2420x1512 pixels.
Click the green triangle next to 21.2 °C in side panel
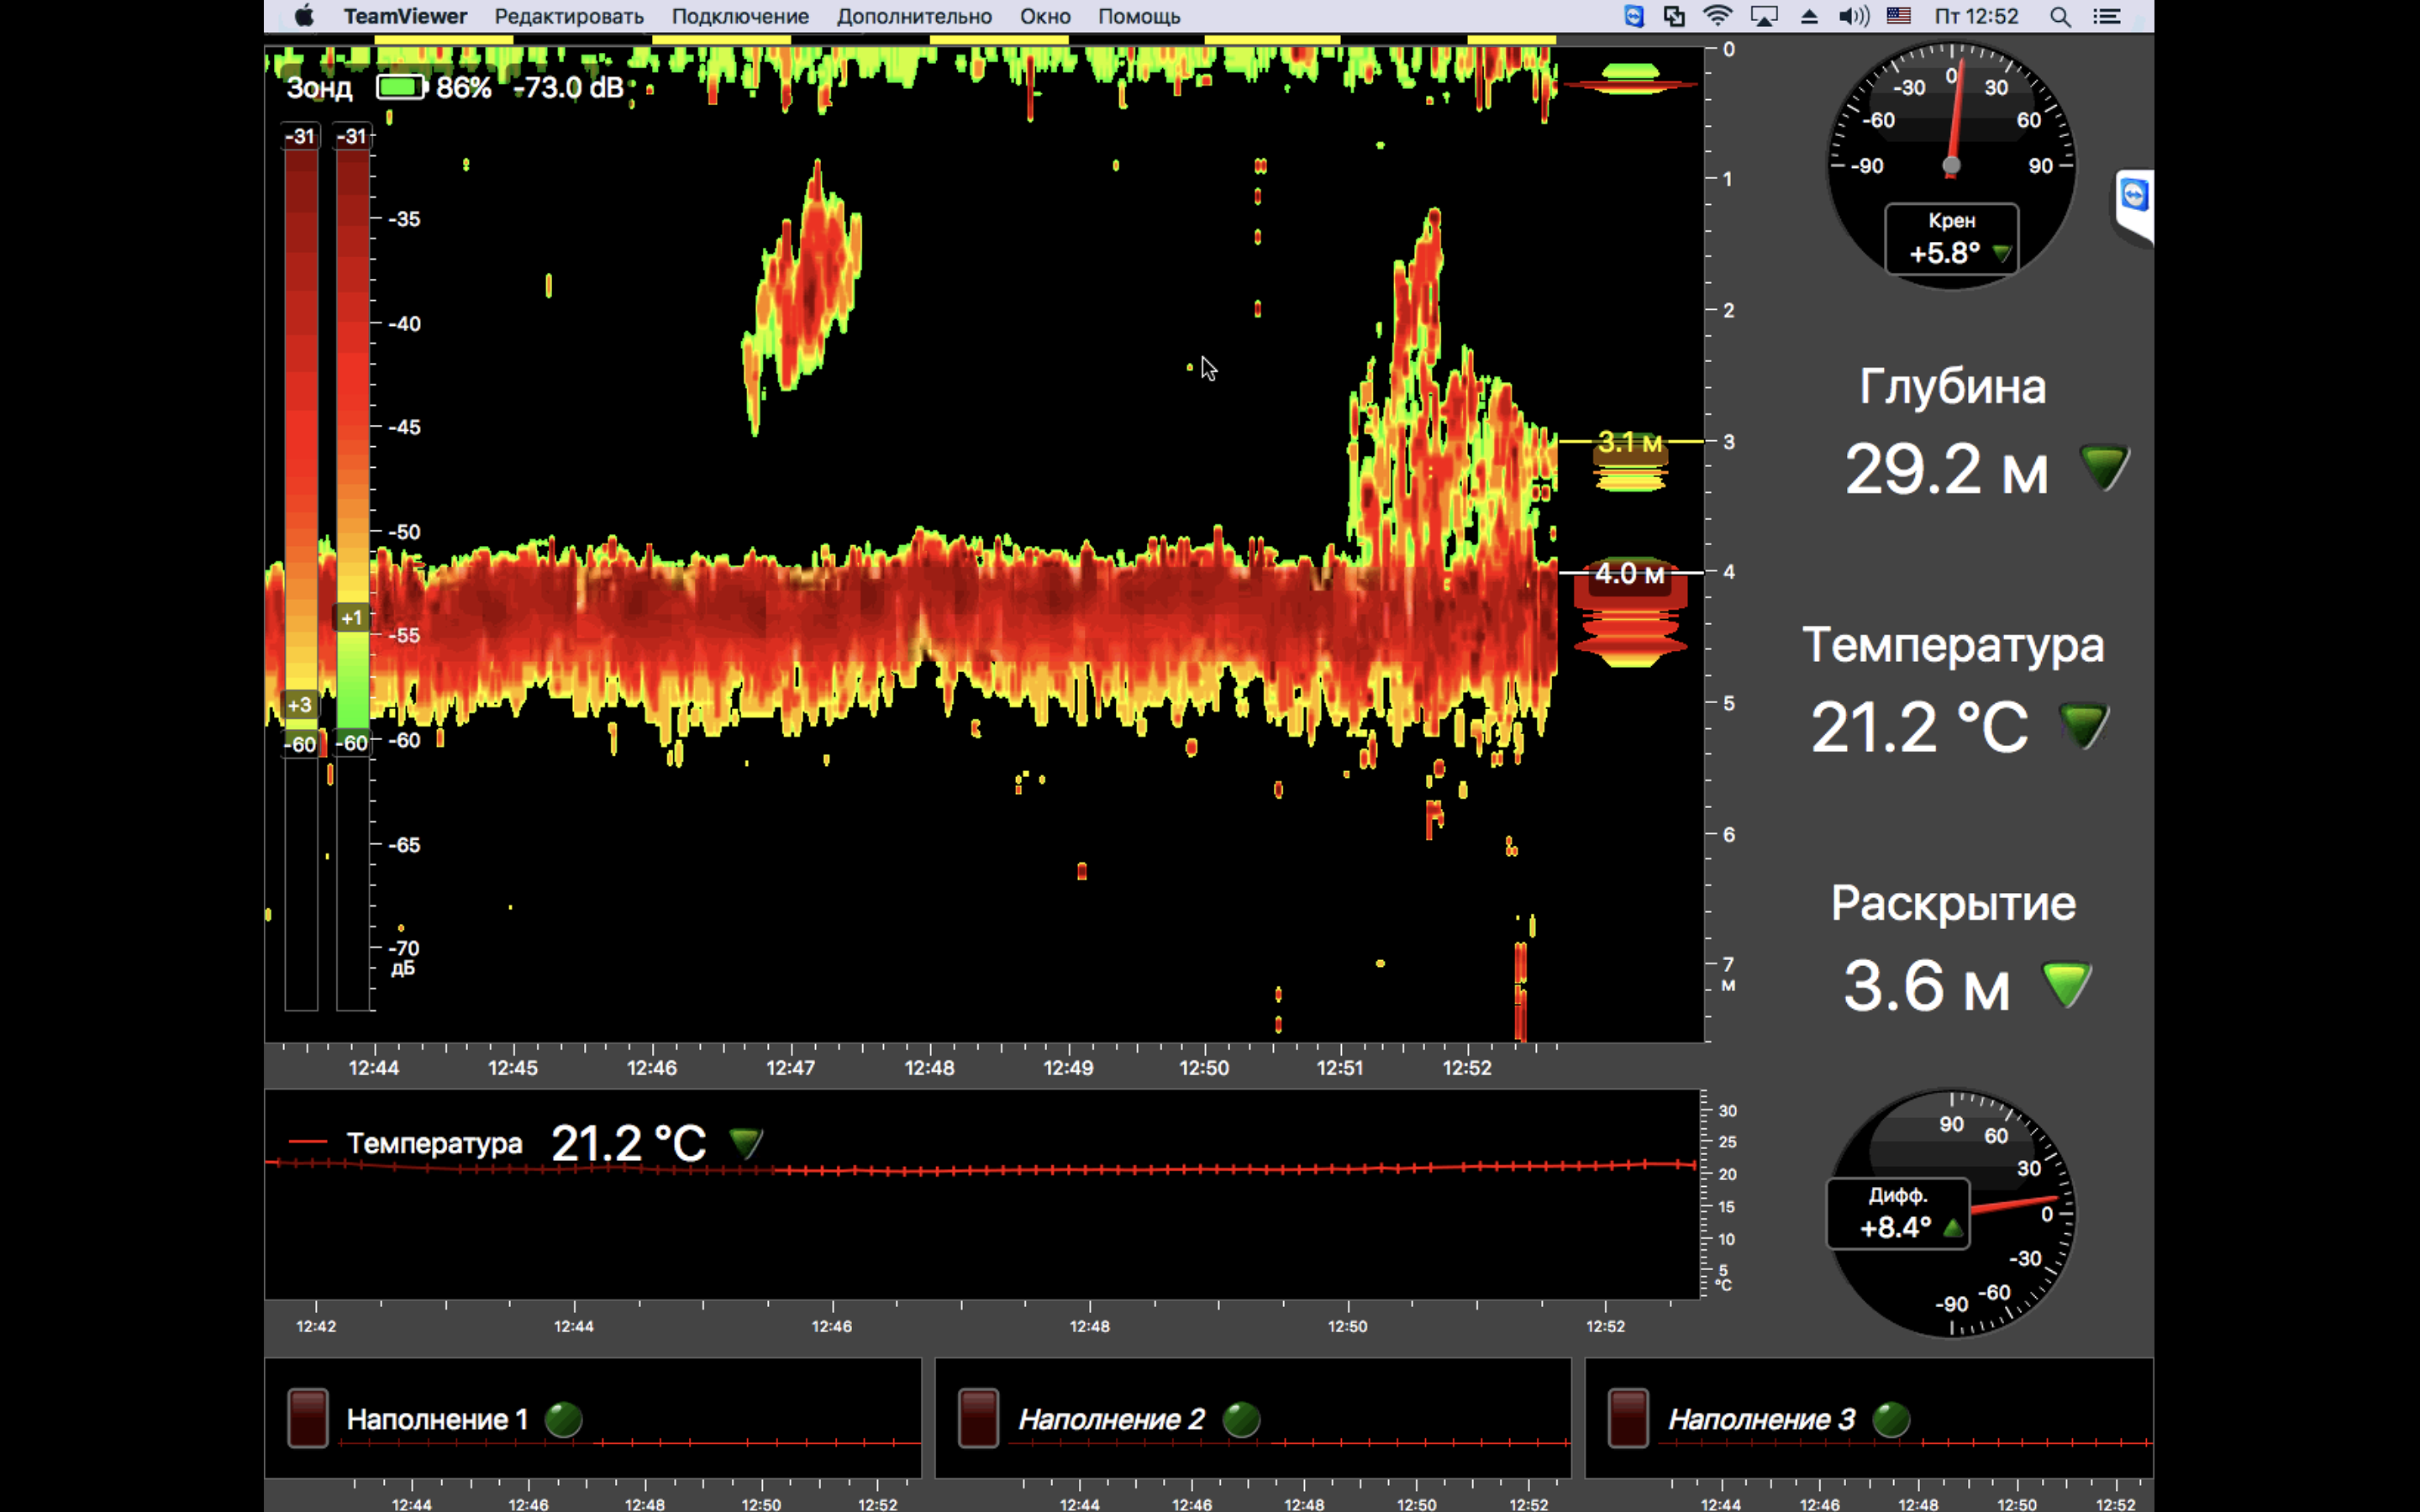[2084, 726]
